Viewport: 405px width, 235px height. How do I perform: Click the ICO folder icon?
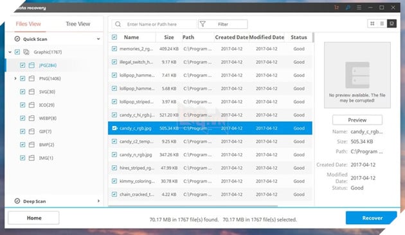point(32,105)
